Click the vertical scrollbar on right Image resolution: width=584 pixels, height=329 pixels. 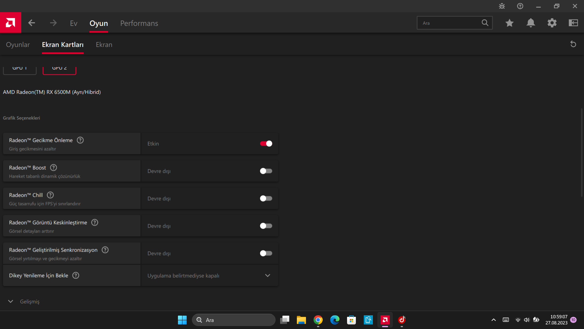[582, 152]
